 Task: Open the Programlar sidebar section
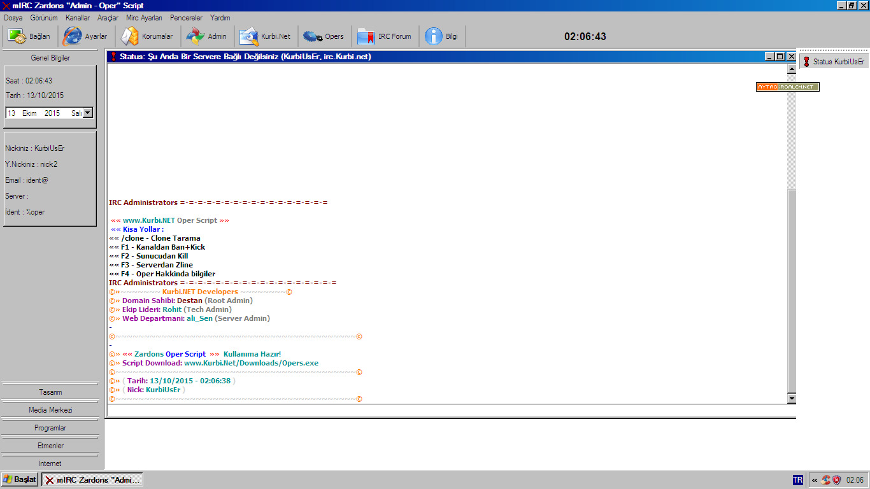[50, 428]
